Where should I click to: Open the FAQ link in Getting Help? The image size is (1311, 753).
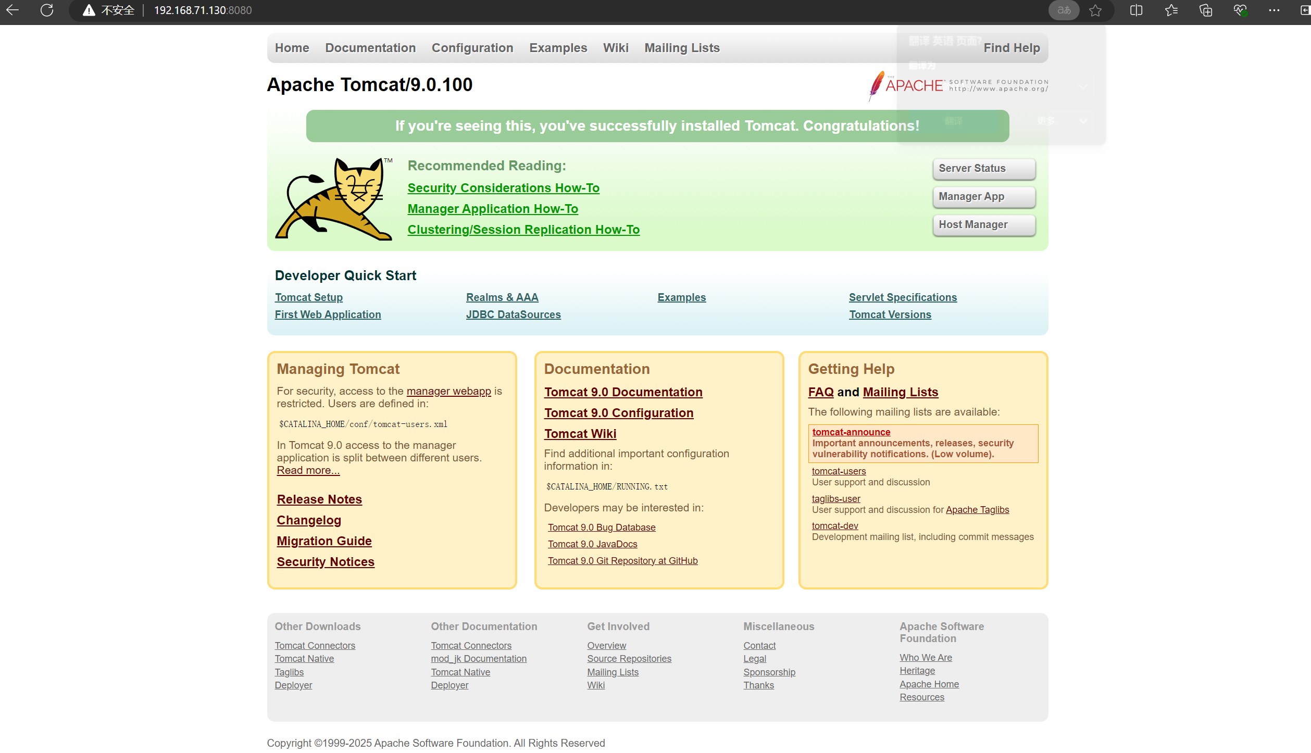coord(821,392)
